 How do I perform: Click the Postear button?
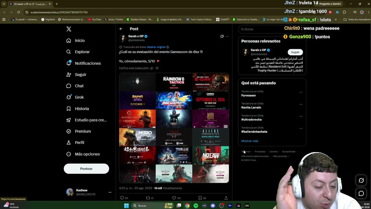(x=86, y=169)
